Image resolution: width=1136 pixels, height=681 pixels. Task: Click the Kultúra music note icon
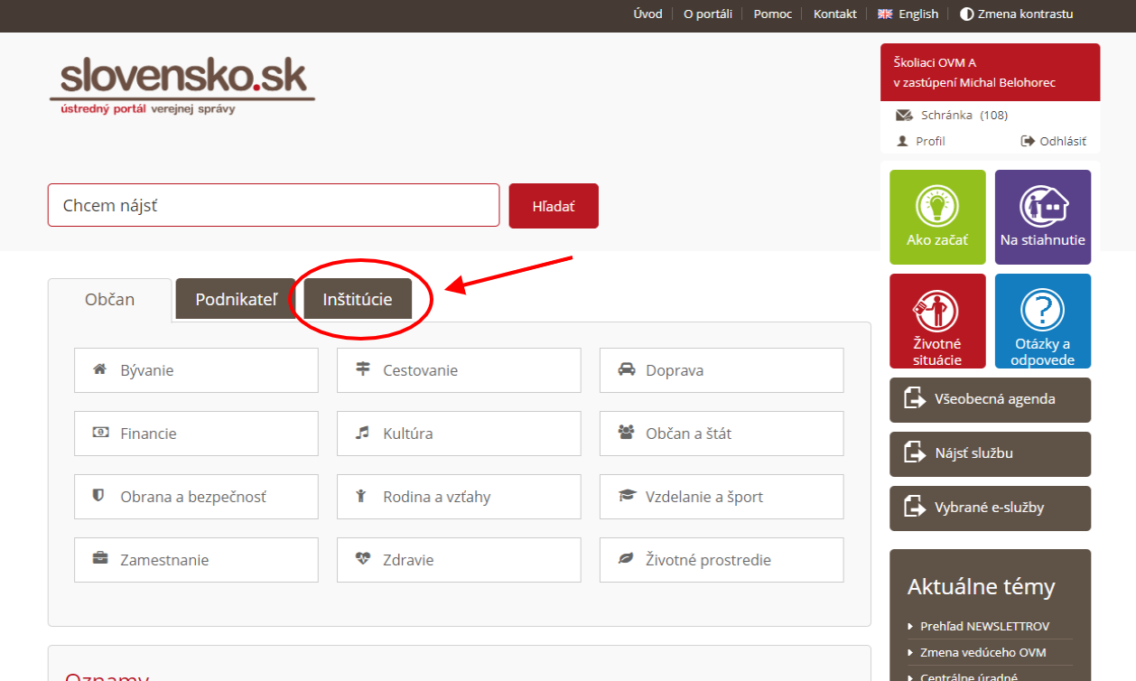click(363, 433)
